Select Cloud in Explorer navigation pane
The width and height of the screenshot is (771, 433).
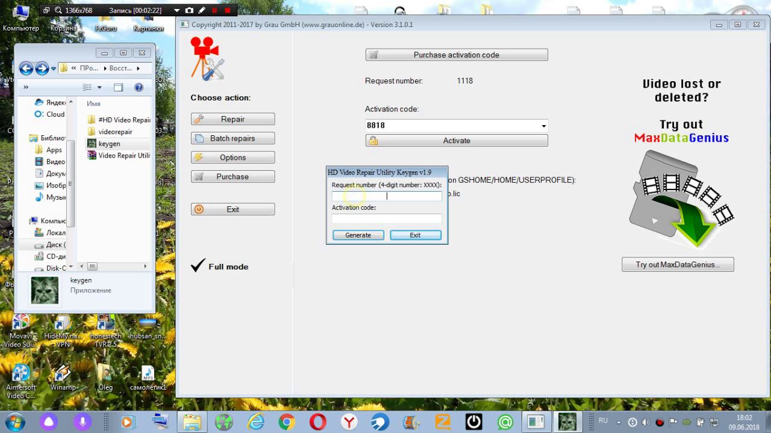tap(49, 114)
